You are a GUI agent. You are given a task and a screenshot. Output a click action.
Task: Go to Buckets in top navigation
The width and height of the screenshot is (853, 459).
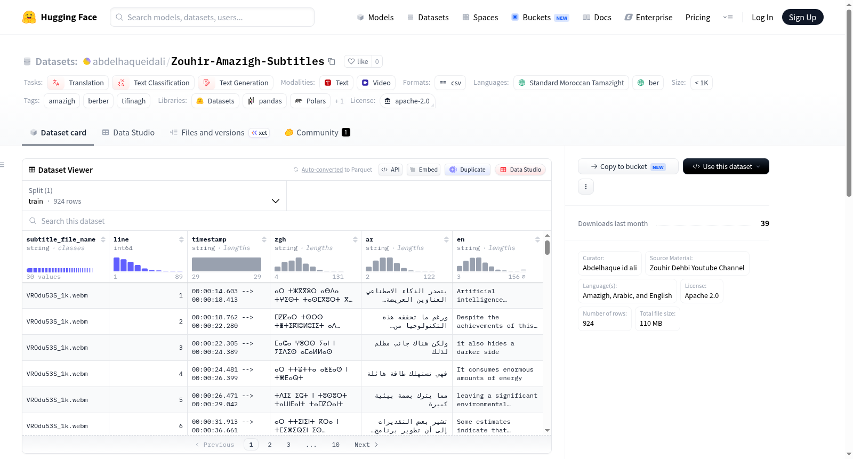coord(541,17)
